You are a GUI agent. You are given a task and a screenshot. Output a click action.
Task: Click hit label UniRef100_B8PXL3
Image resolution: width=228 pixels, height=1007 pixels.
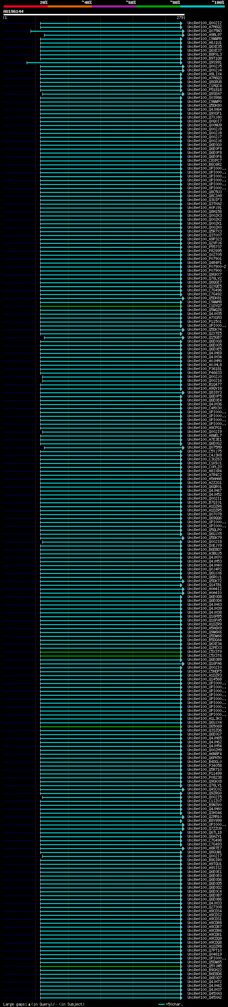click(204, 54)
